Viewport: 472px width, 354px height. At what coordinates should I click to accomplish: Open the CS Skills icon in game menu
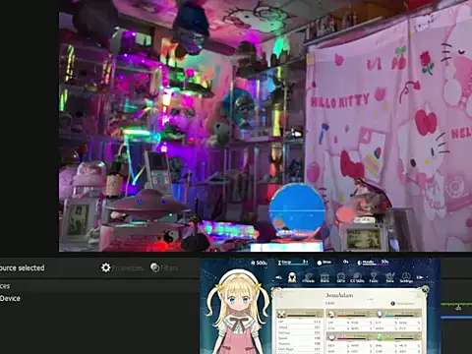pos(357,277)
